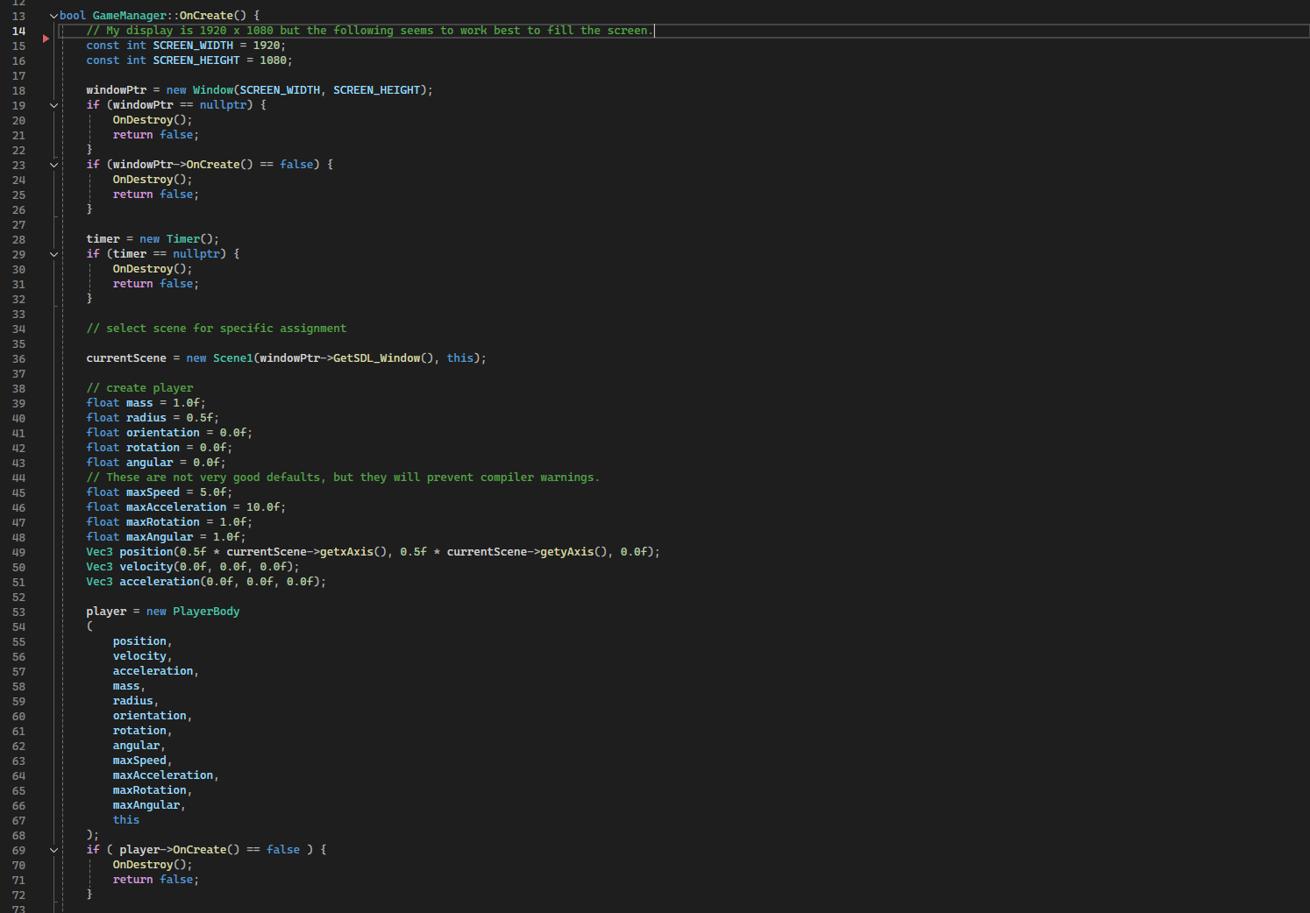This screenshot has height=913, width=1310.
Task: Collapse the windowPtr nullptr check block
Action: point(53,105)
